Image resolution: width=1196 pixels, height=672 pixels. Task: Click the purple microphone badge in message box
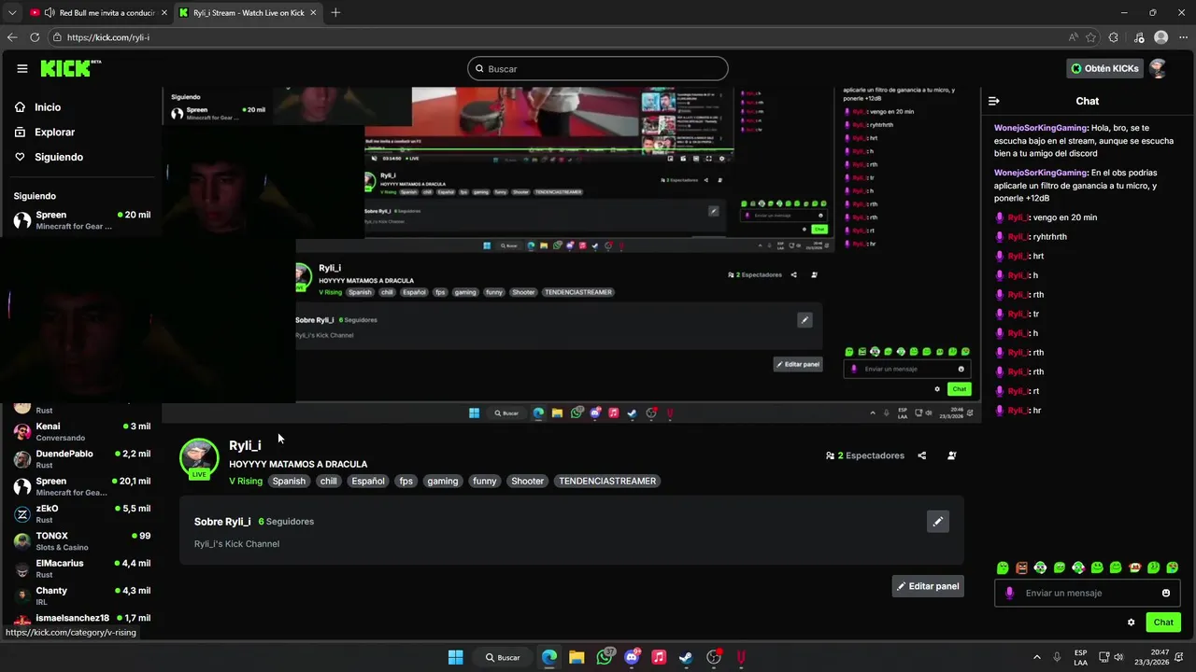1009,593
